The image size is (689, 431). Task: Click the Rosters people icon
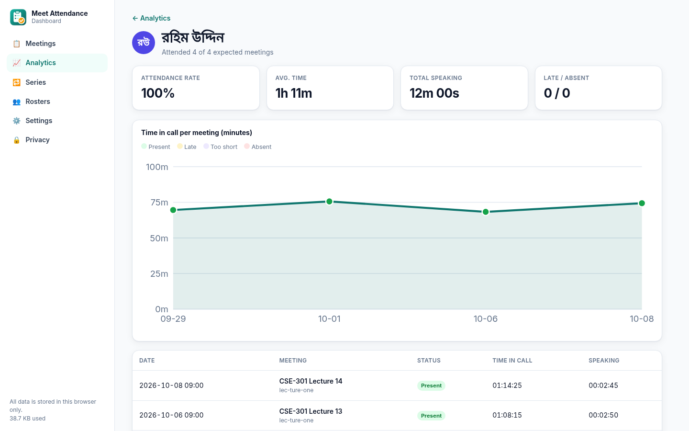[x=17, y=102]
